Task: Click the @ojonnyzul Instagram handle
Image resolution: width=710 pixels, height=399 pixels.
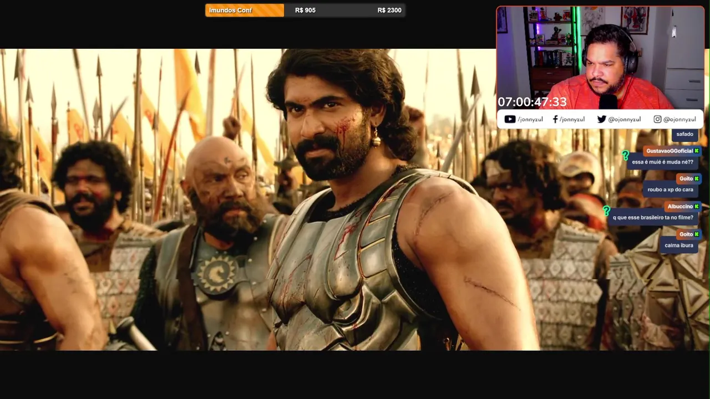Action: click(x=679, y=119)
